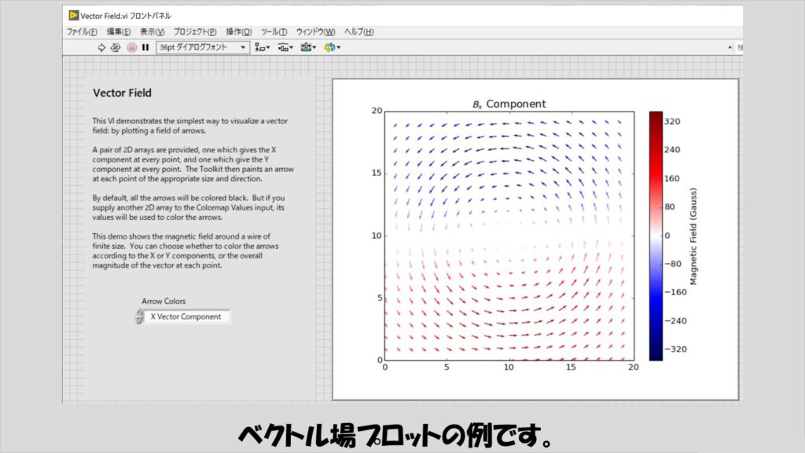The width and height of the screenshot is (805, 453).
Task: Open the Align Objects tool
Action: 261,48
